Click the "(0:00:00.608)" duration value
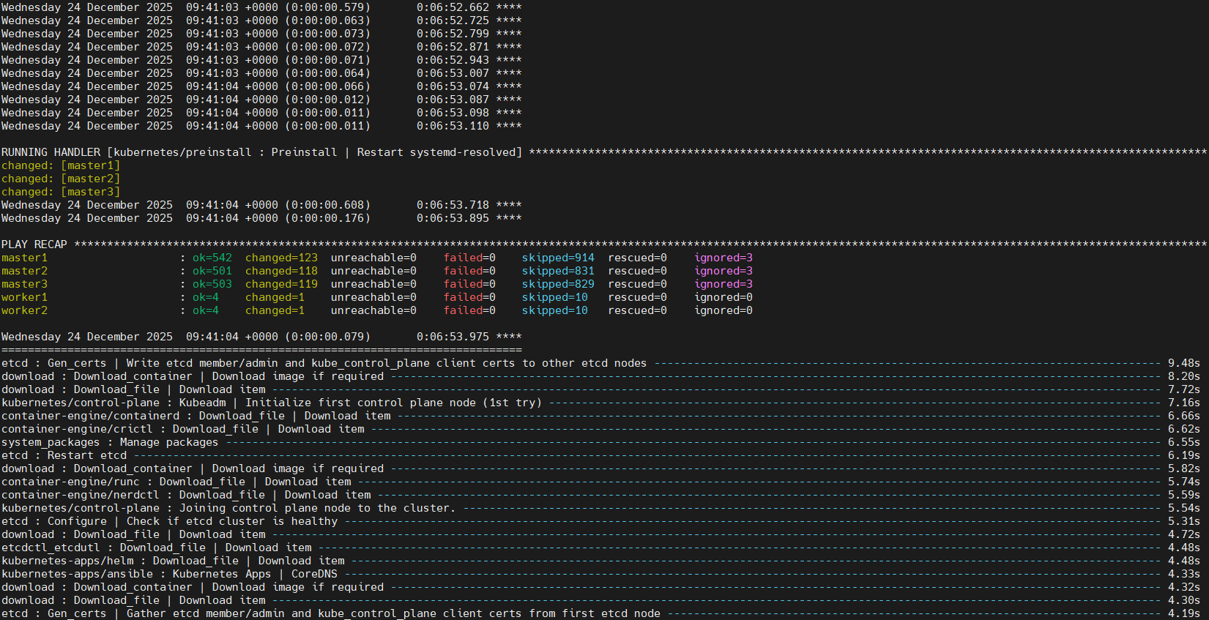 point(327,205)
